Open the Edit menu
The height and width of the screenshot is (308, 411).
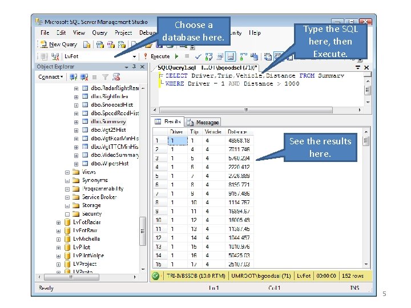(61, 33)
